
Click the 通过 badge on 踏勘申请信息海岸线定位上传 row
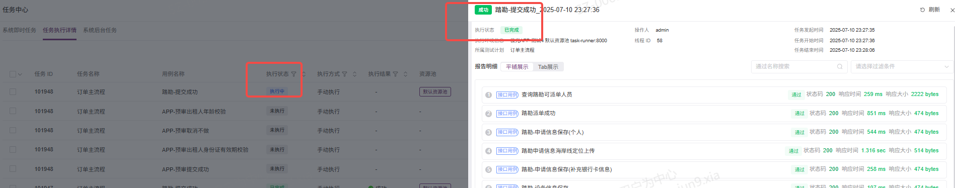793,151
